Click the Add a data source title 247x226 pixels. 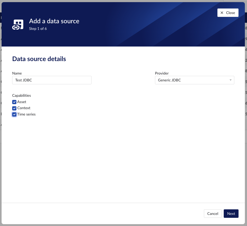coord(54,21)
